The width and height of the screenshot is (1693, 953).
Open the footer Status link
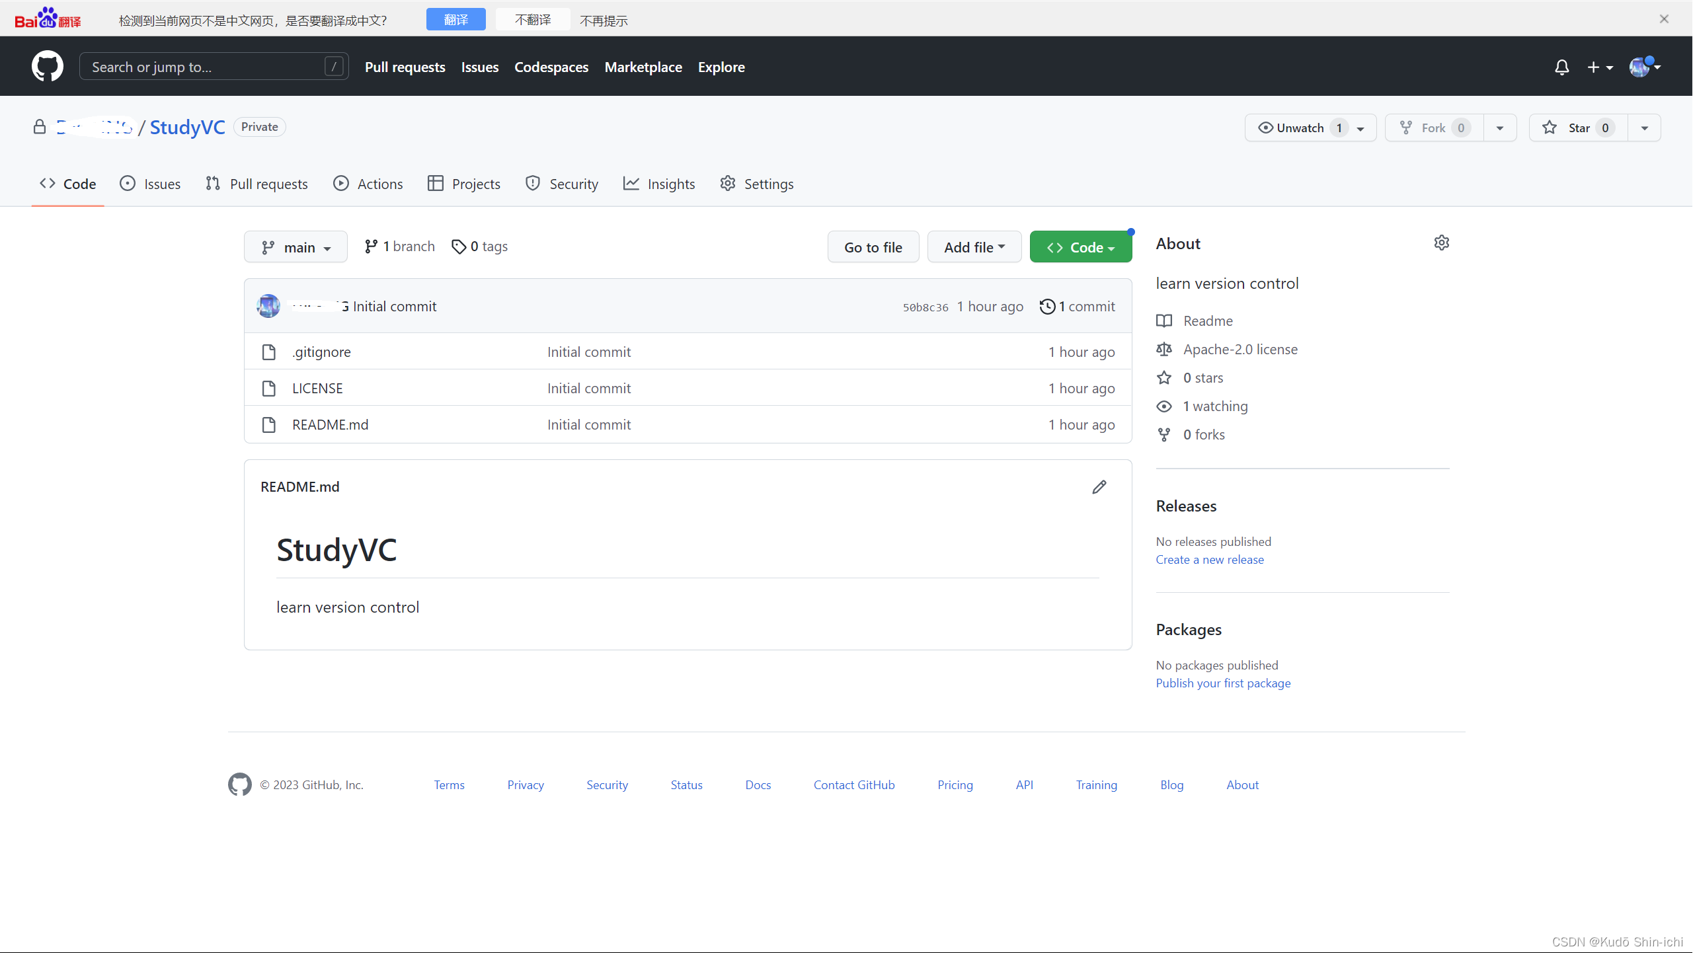[x=687, y=785]
